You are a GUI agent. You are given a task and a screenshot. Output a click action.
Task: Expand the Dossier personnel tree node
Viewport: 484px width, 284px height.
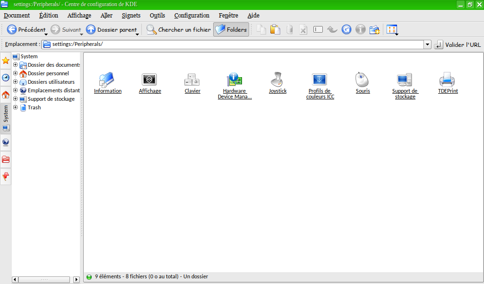pyautogui.click(x=16, y=73)
